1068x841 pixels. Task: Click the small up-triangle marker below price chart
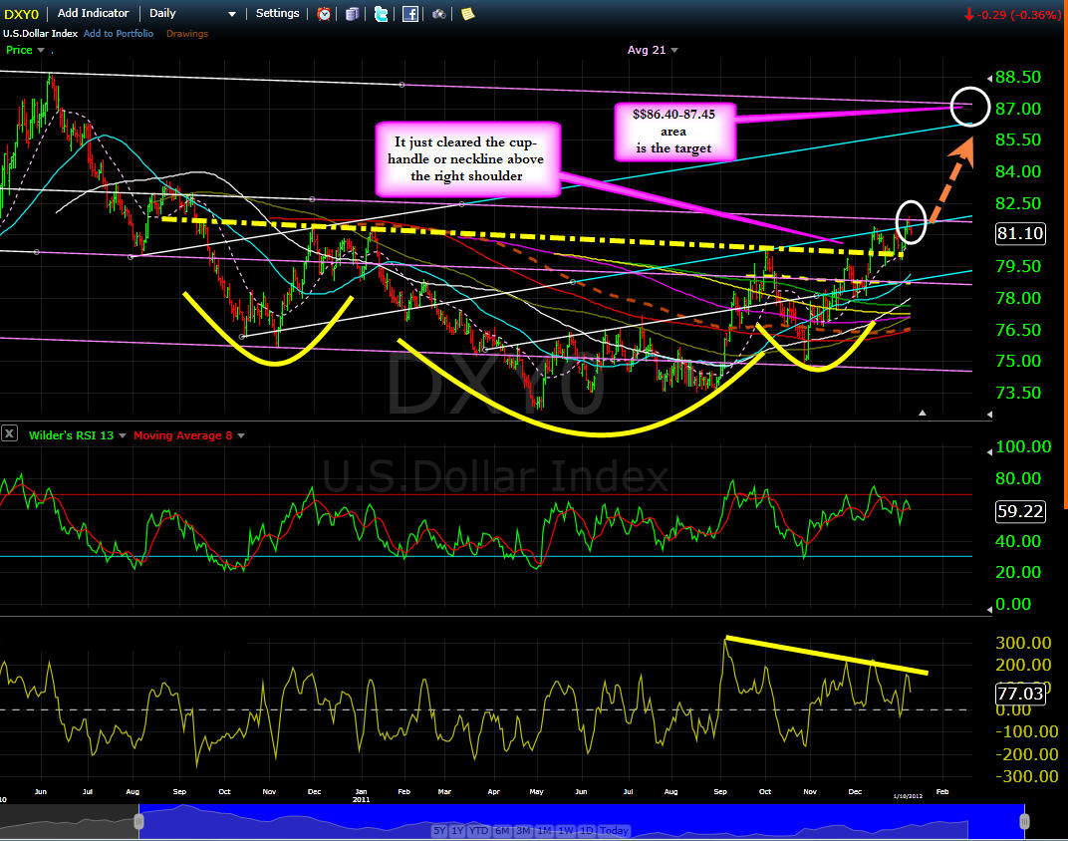[923, 413]
